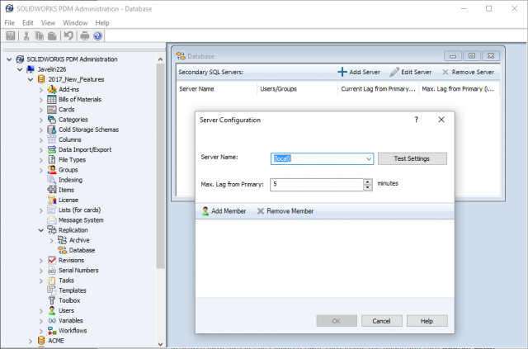Expand the ACME vault node
The height and width of the screenshot is (349, 528).
click(31, 342)
